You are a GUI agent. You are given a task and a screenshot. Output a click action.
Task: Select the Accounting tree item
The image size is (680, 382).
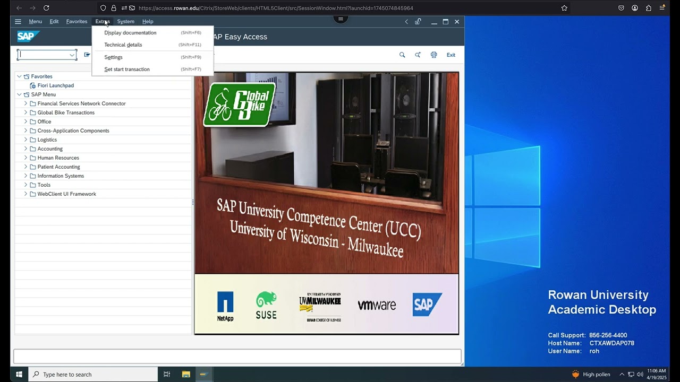coord(50,149)
